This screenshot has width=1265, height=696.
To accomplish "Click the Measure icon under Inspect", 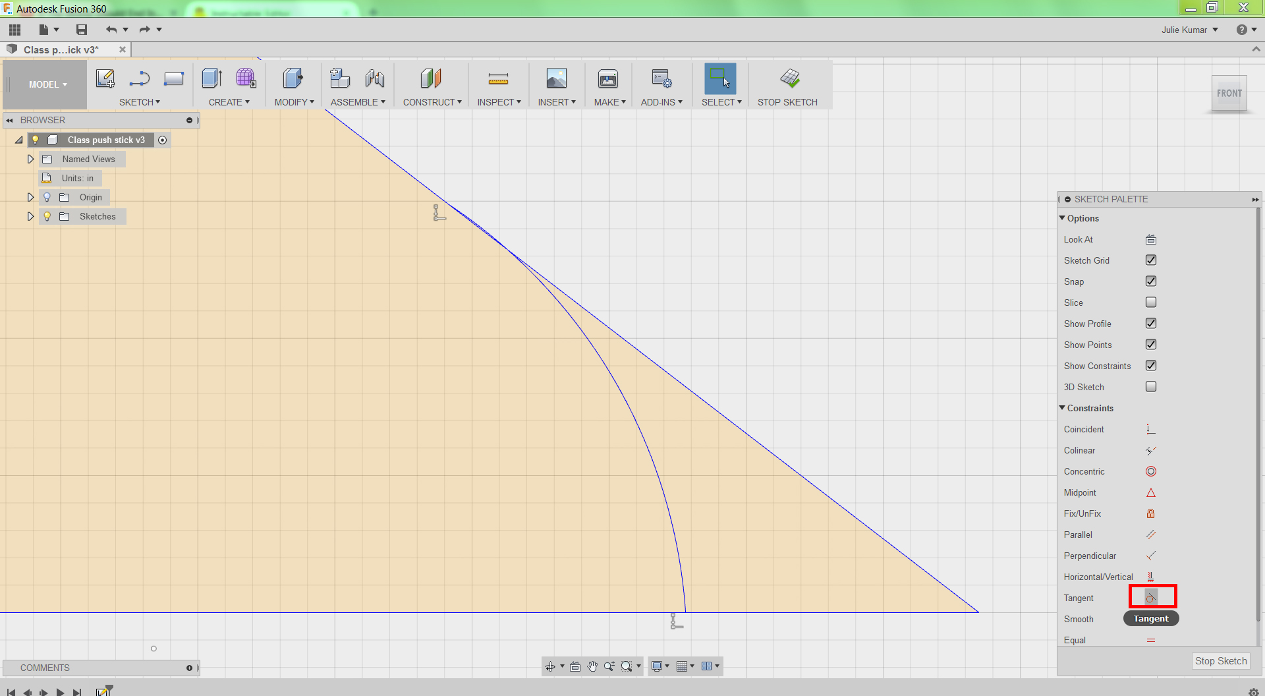I will tap(498, 80).
